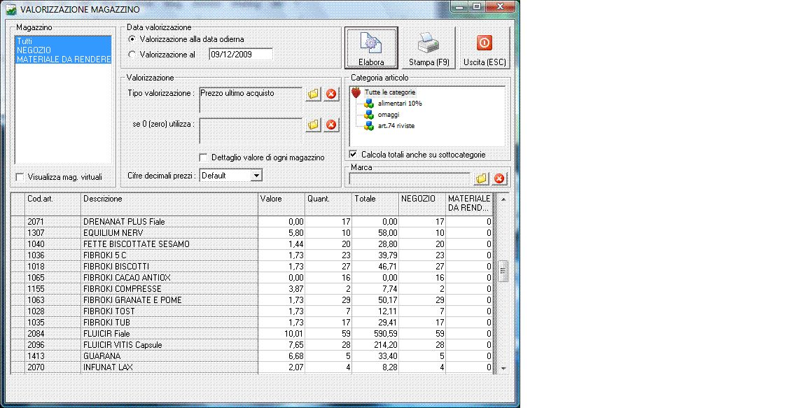The height and width of the screenshot is (408, 801).
Task: Open folder icon next to Tipo valorizzazione
Action: (x=313, y=94)
